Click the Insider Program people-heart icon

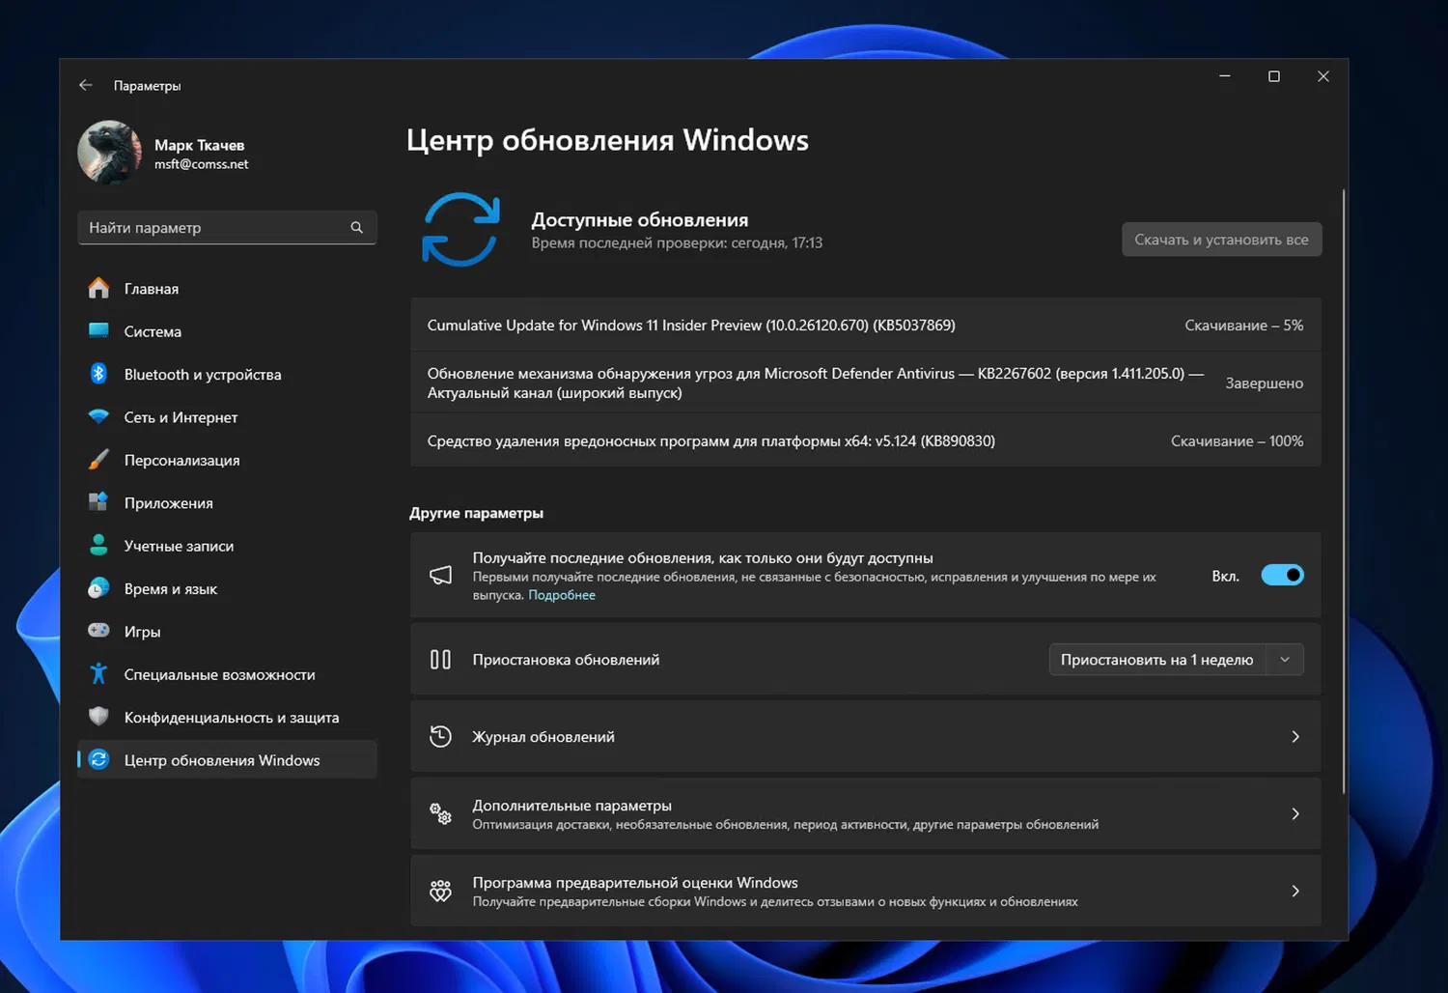[440, 892]
